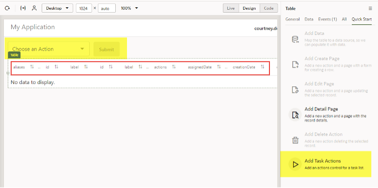Viewport: 378px width, 188px height.
Task: Click the My Application title
Action: point(32,27)
